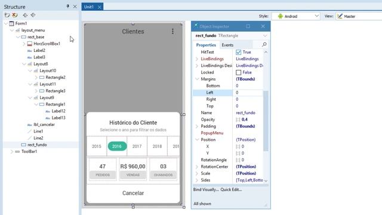Expand the Rectangle2 node

pos(36,78)
